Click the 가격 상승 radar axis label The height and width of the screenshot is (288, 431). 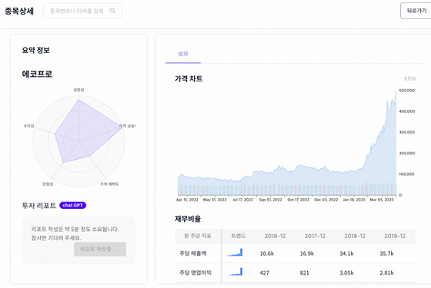point(127,126)
